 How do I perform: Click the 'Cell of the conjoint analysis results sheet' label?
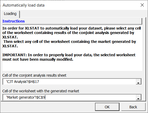click(x=34, y=75)
